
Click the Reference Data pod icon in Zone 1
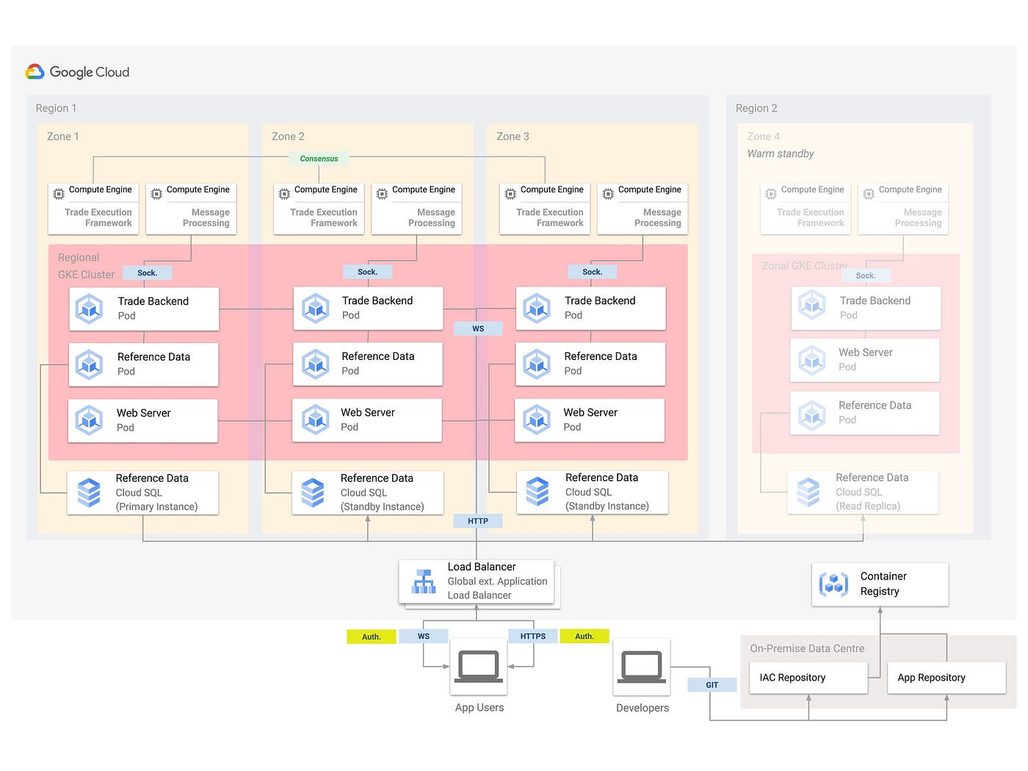(x=89, y=364)
